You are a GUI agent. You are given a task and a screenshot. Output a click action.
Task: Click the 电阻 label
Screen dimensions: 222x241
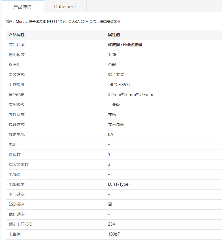12,144
